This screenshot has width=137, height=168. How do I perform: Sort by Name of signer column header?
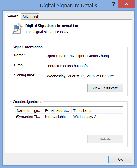coord(29,110)
